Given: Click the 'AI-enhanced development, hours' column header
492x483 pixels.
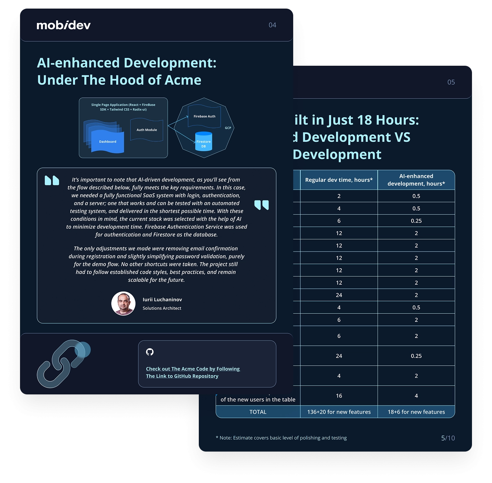Looking at the screenshot, I should 416,180.
